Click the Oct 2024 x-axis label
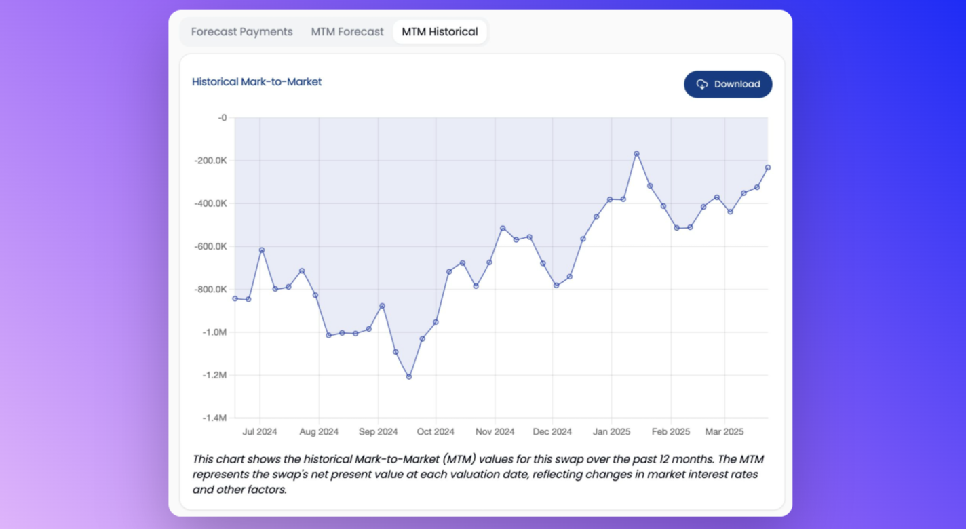This screenshot has height=529, width=966. click(x=436, y=432)
